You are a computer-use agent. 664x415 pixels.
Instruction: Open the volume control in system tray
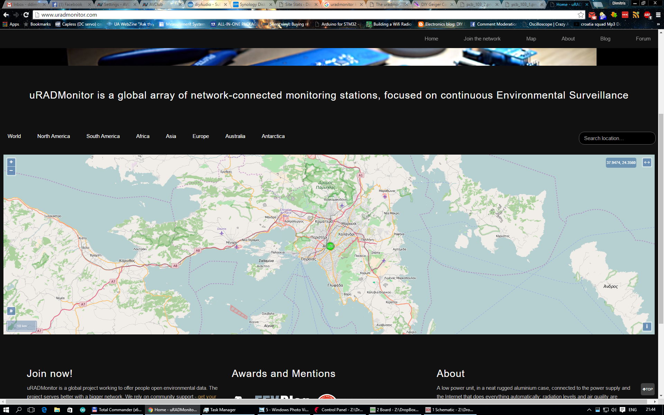tap(614, 409)
